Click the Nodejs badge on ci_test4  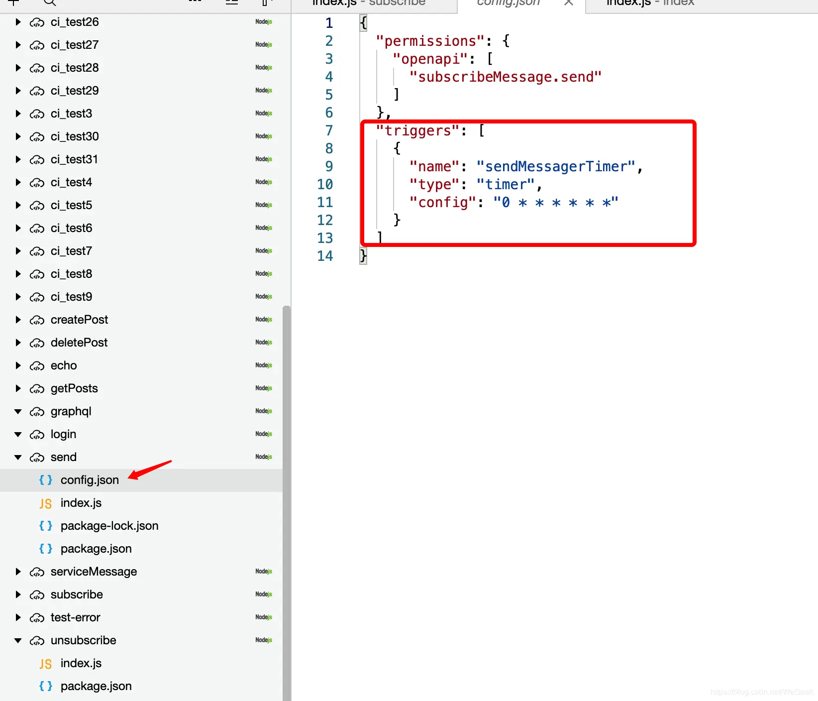[264, 182]
